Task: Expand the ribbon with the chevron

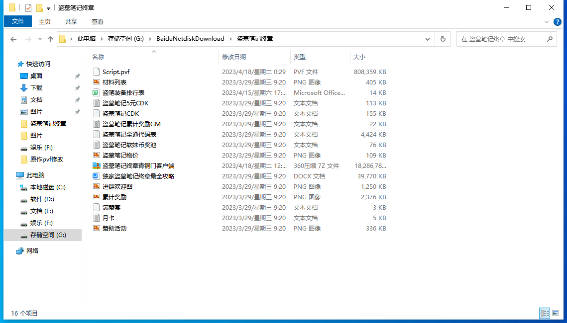Action: [x=547, y=22]
